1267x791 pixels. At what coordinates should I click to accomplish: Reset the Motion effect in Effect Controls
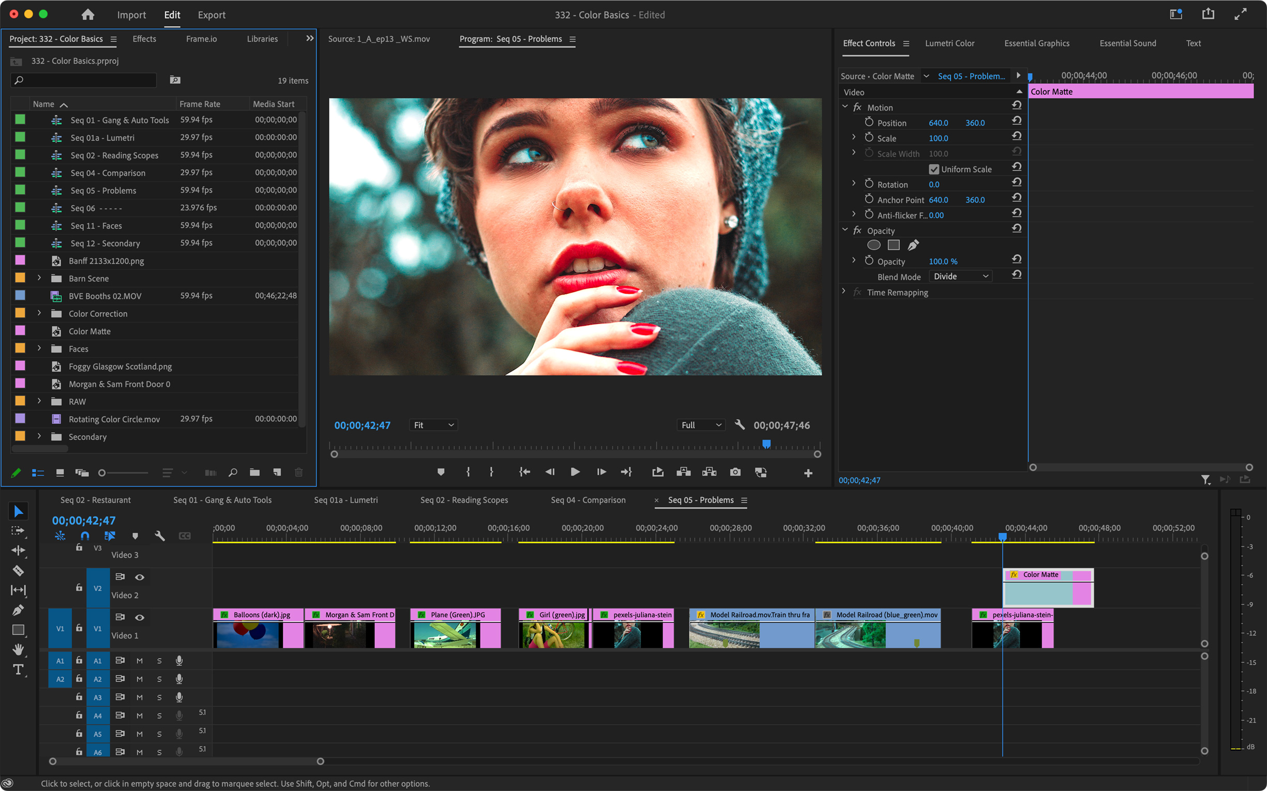click(x=1016, y=104)
